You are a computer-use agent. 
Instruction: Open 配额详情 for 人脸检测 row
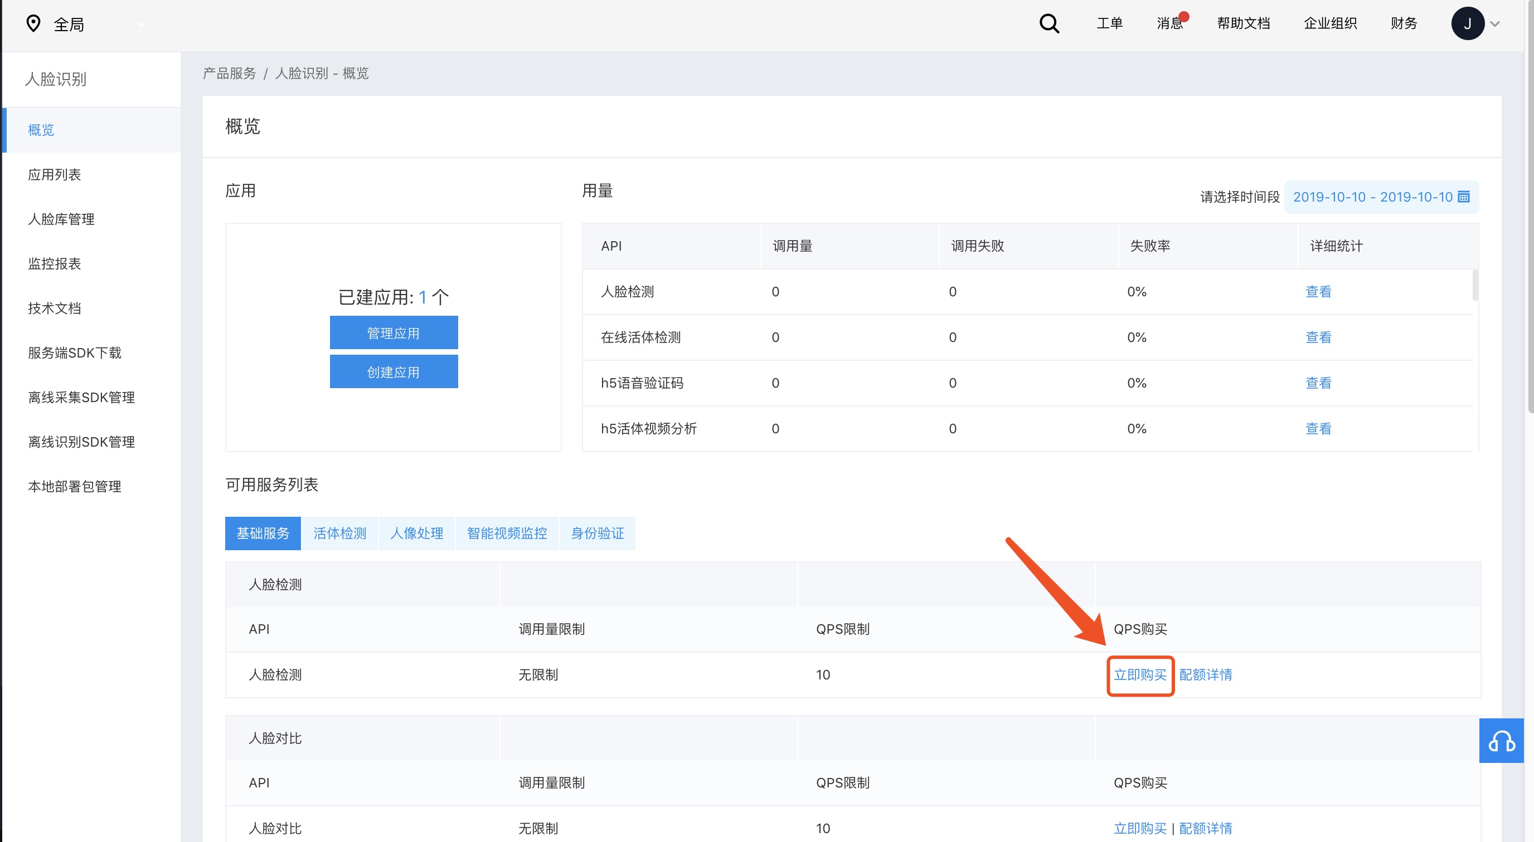tap(1205, 675)
